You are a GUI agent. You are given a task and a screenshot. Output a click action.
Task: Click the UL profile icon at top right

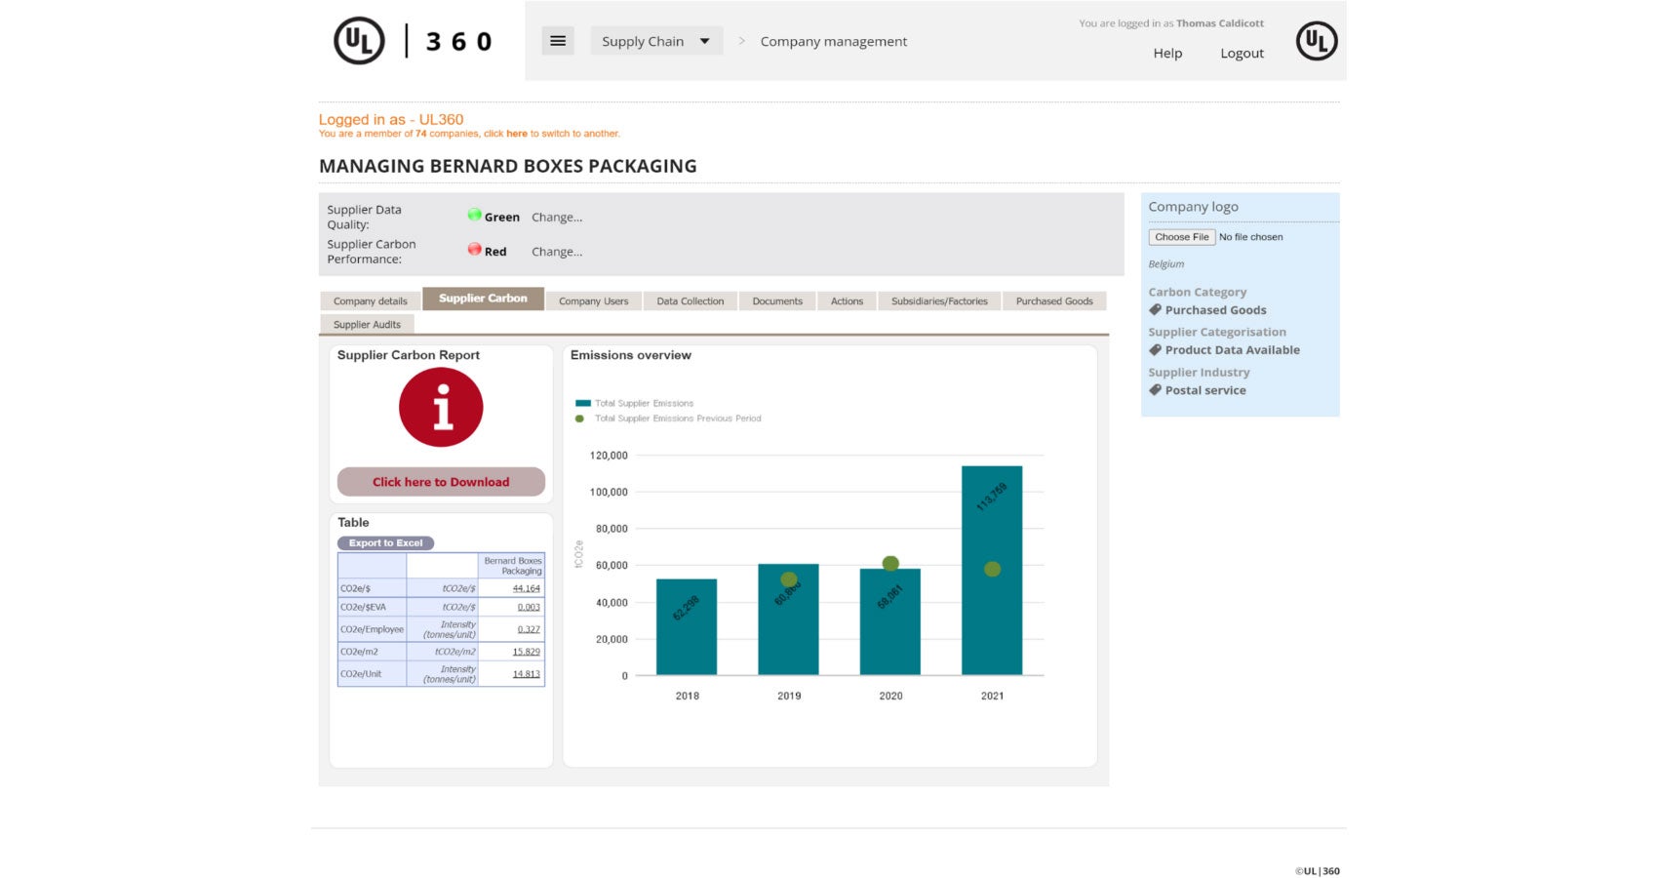tap(1316, 41)
